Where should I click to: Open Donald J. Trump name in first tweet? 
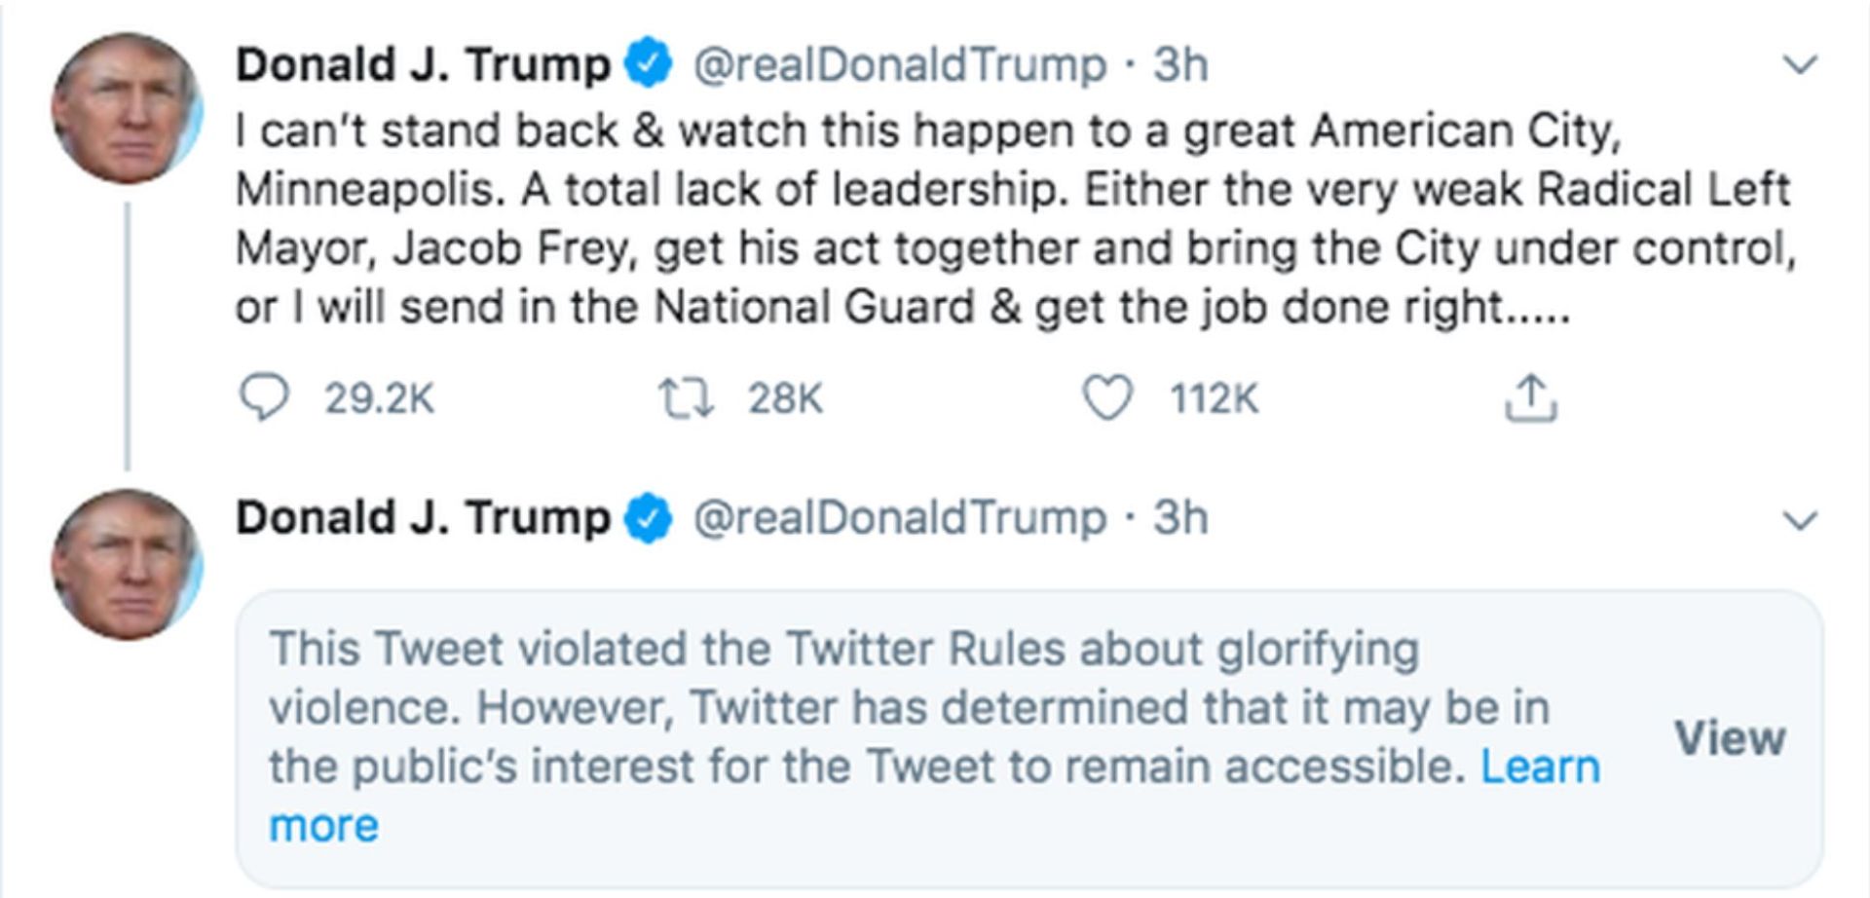[423, 65]
